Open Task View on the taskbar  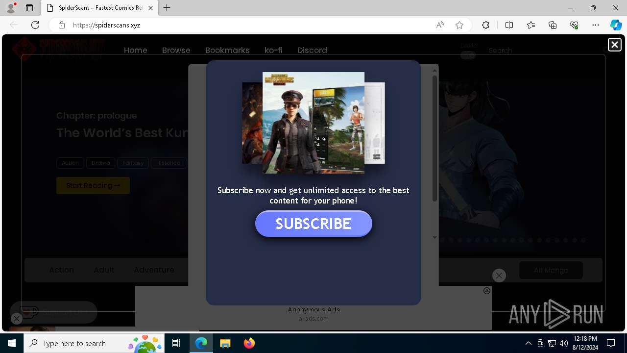coord(177,343)
